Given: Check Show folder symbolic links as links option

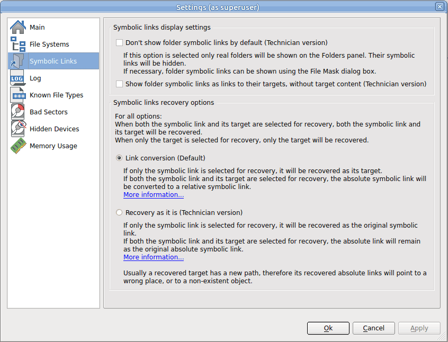Looking at the screenshot, I should pos(119,84).
